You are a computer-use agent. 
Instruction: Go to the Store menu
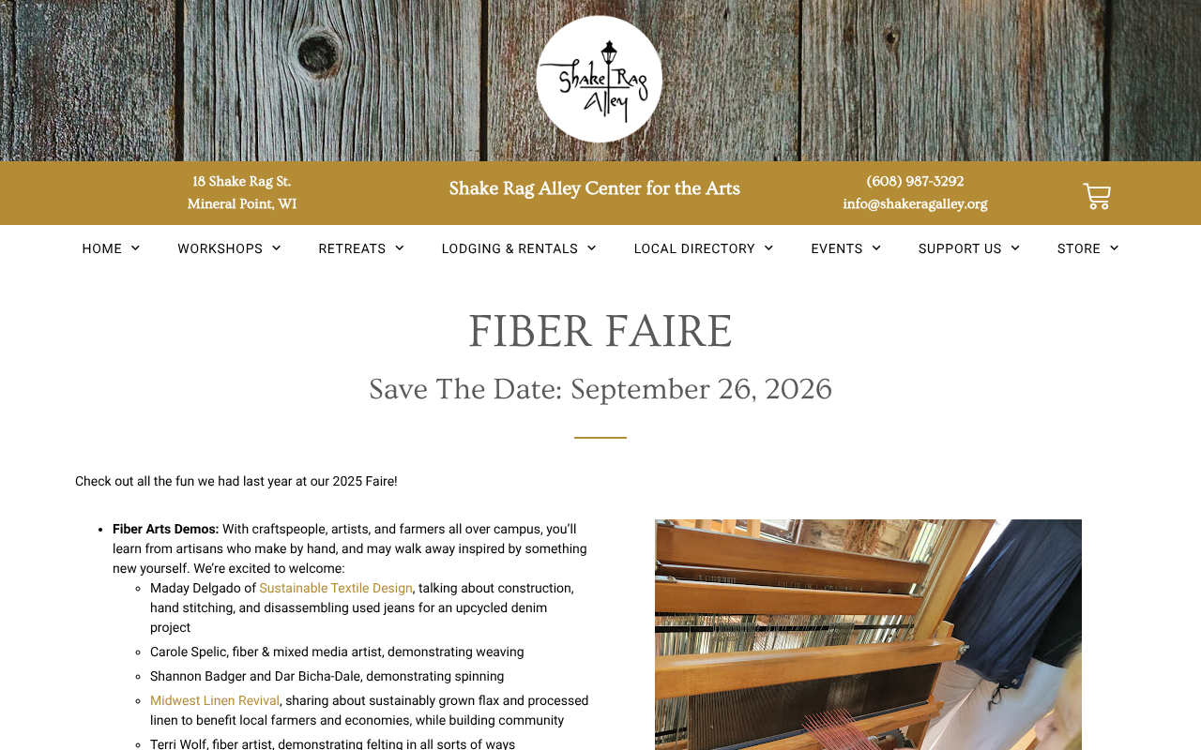(x=1079, y=248)
